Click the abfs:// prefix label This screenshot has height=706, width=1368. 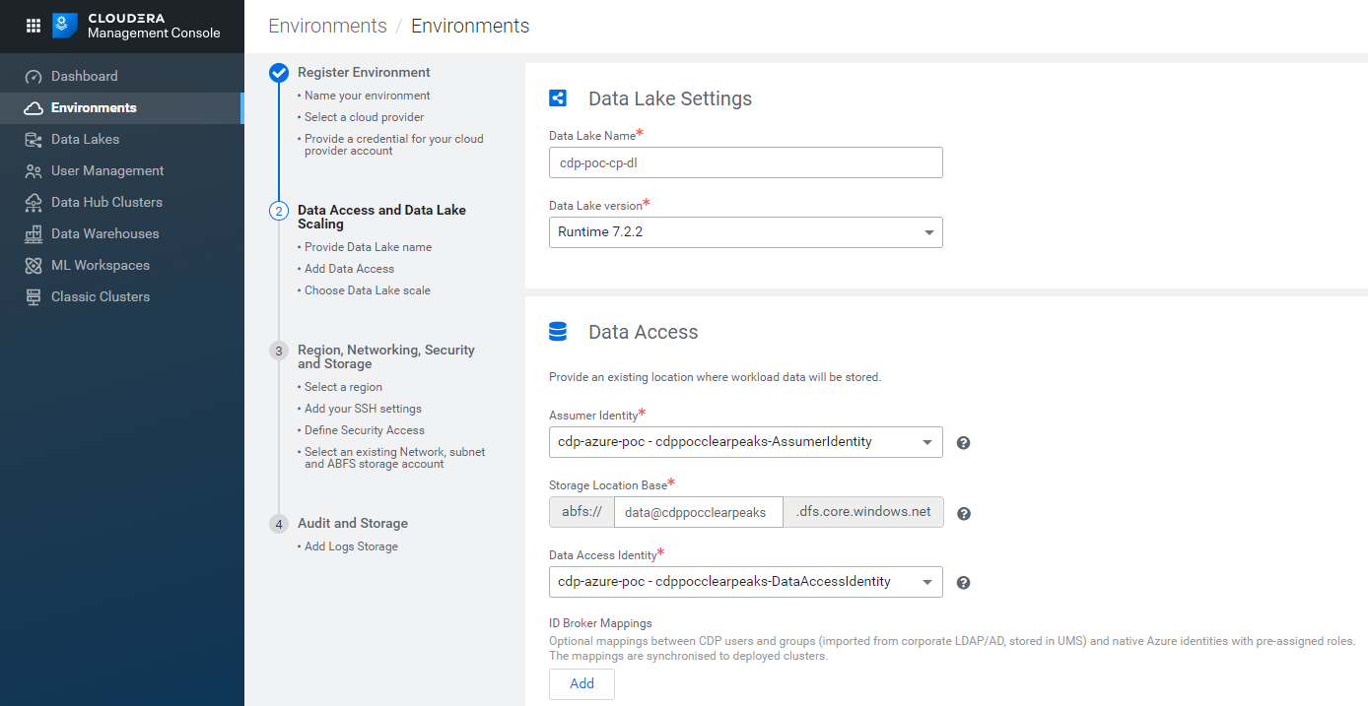click(581, 512)
